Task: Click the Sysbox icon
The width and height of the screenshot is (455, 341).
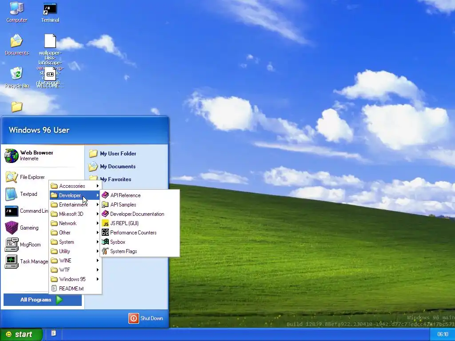Action: coord(105,242)
